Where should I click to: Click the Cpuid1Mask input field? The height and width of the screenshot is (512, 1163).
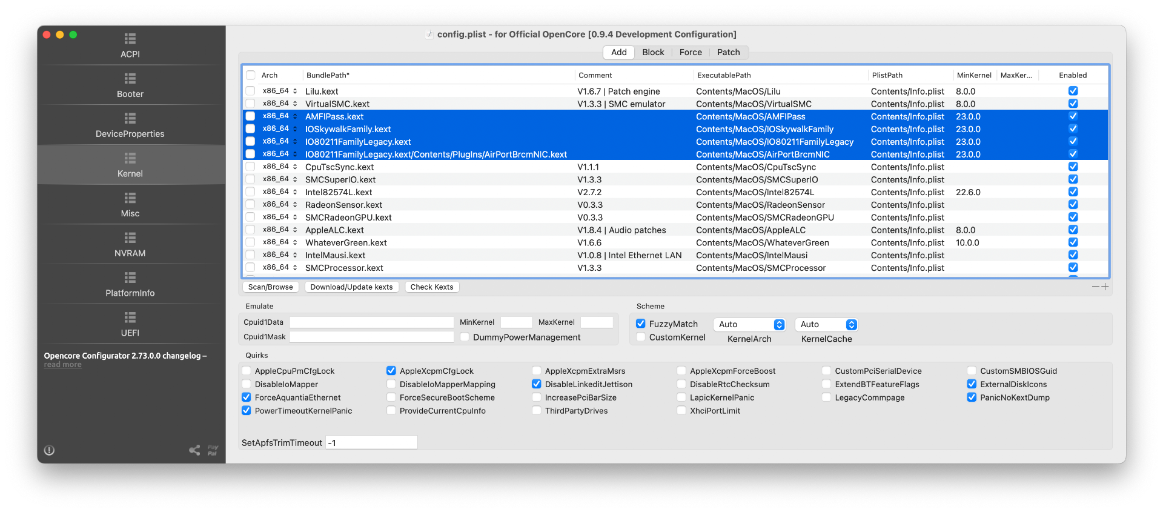371,337
